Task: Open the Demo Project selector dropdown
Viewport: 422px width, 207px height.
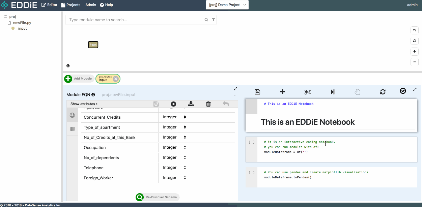Action: [227, 5]
